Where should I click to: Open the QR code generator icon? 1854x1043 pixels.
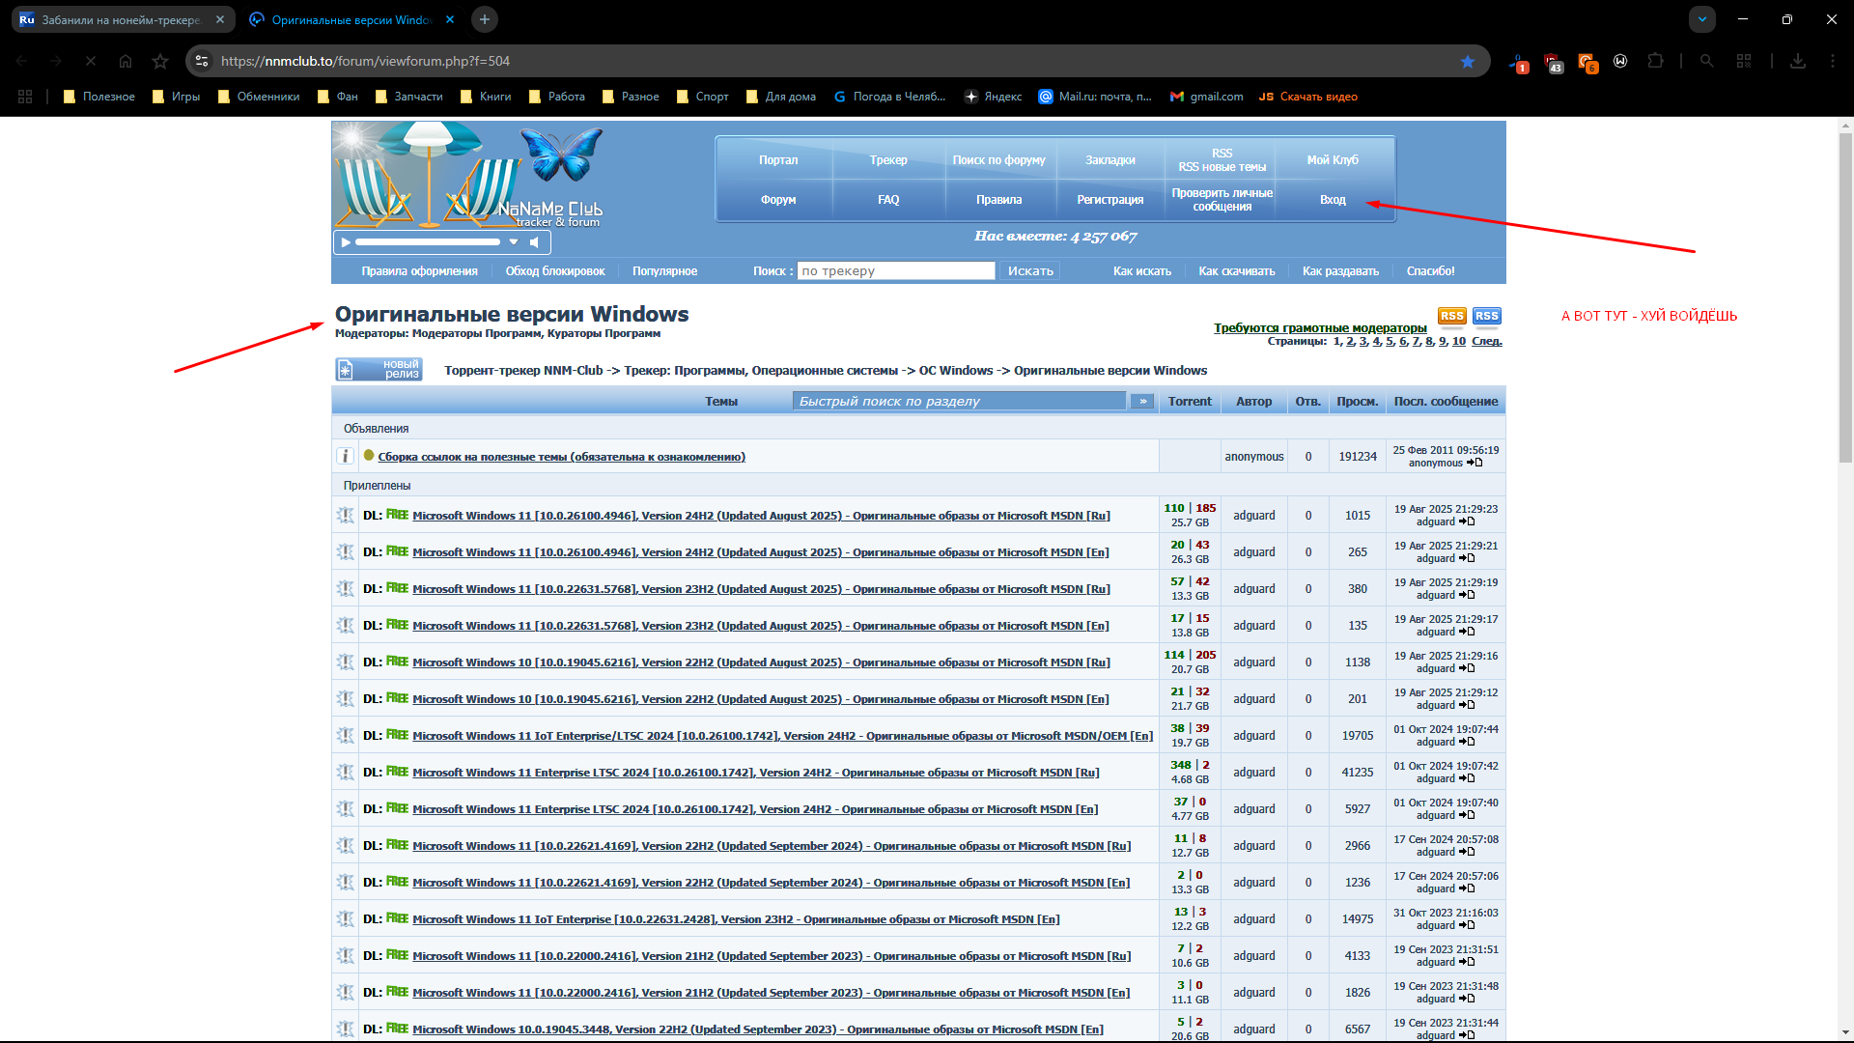click(1744, 61)
